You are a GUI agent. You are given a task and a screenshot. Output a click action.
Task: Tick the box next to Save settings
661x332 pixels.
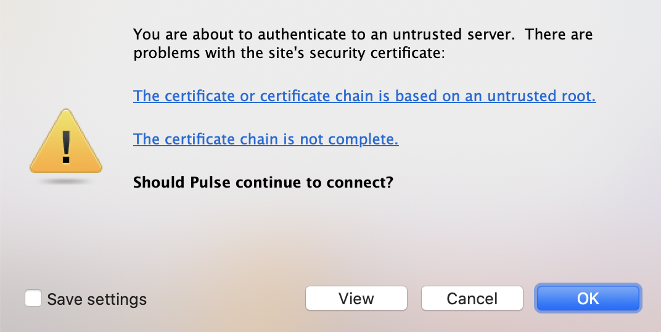(x=33, y=299)
